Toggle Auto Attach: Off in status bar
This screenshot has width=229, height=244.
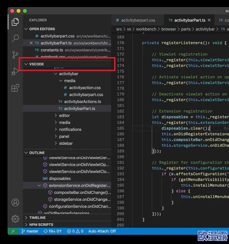tap(102, 231)
